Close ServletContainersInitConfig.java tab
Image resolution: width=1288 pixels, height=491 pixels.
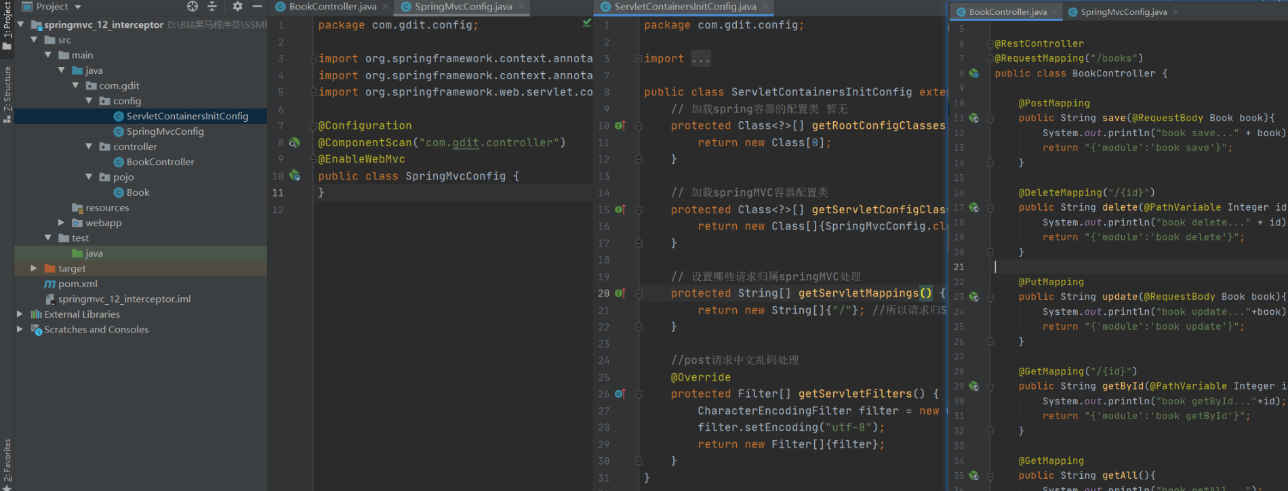coord(765,7)
